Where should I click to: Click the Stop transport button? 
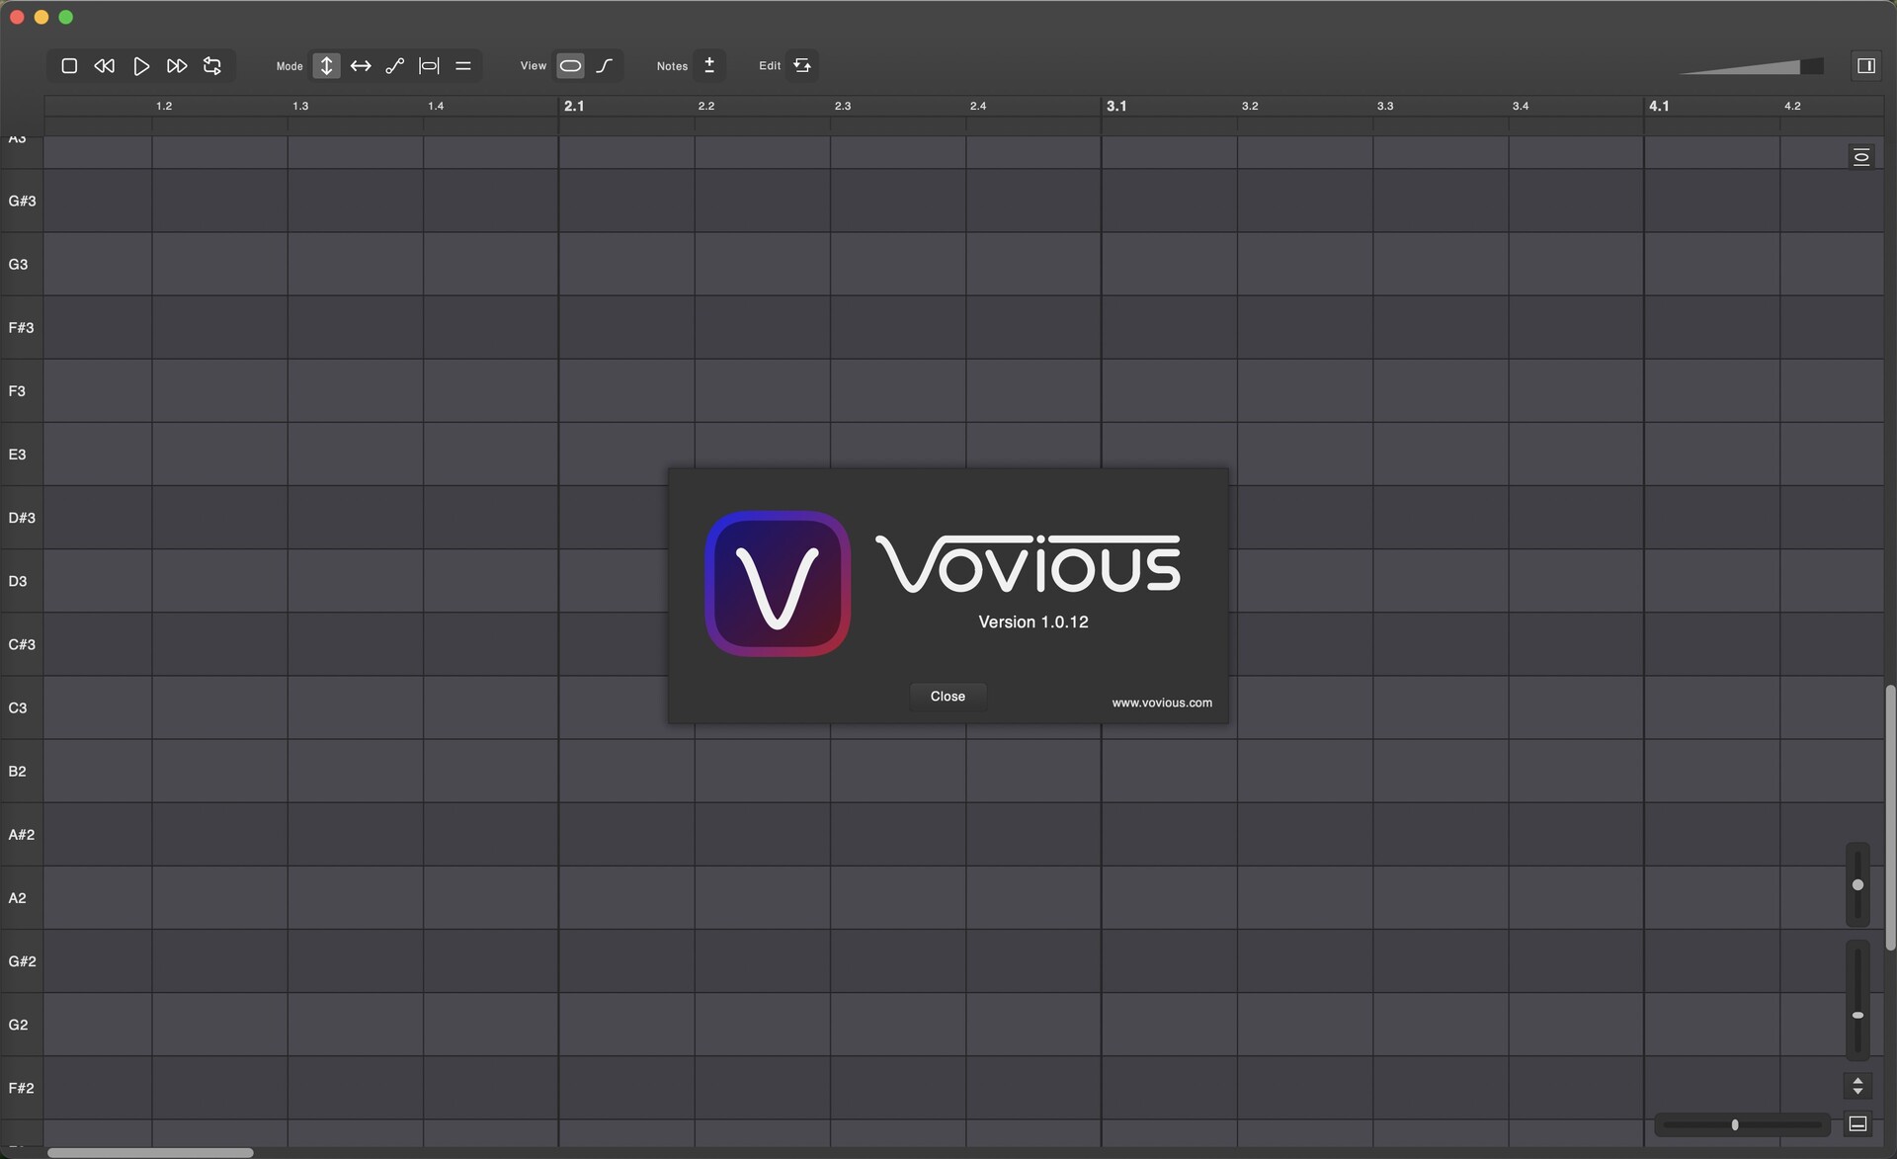pyautogui.click(x=69, y=66)
